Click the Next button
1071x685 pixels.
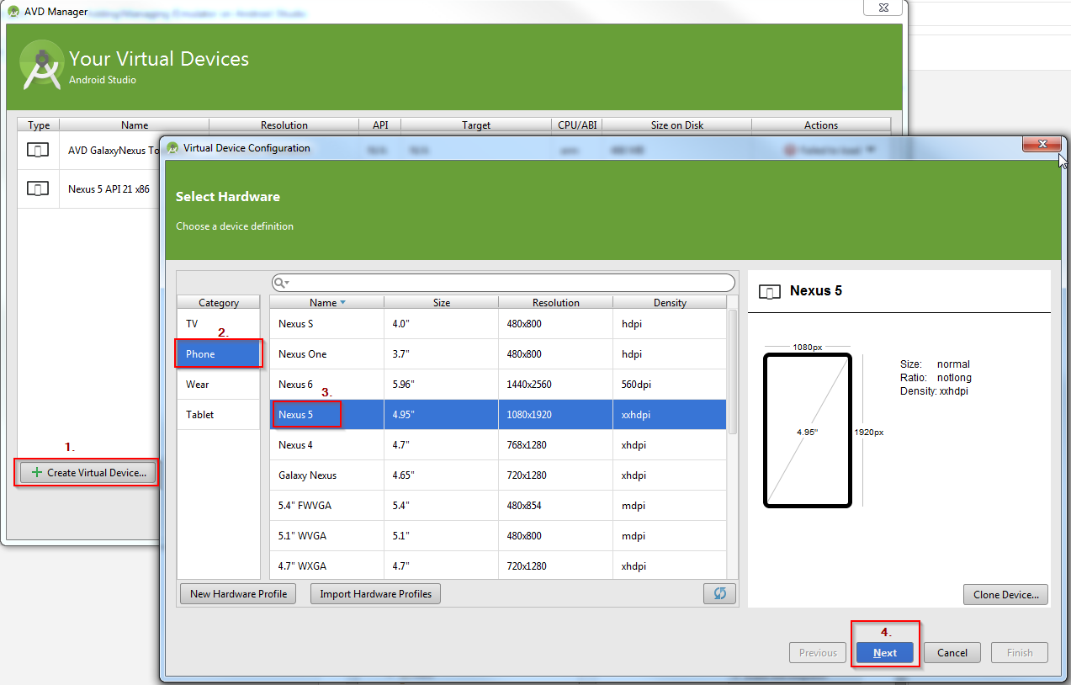(x=885, y=652)
